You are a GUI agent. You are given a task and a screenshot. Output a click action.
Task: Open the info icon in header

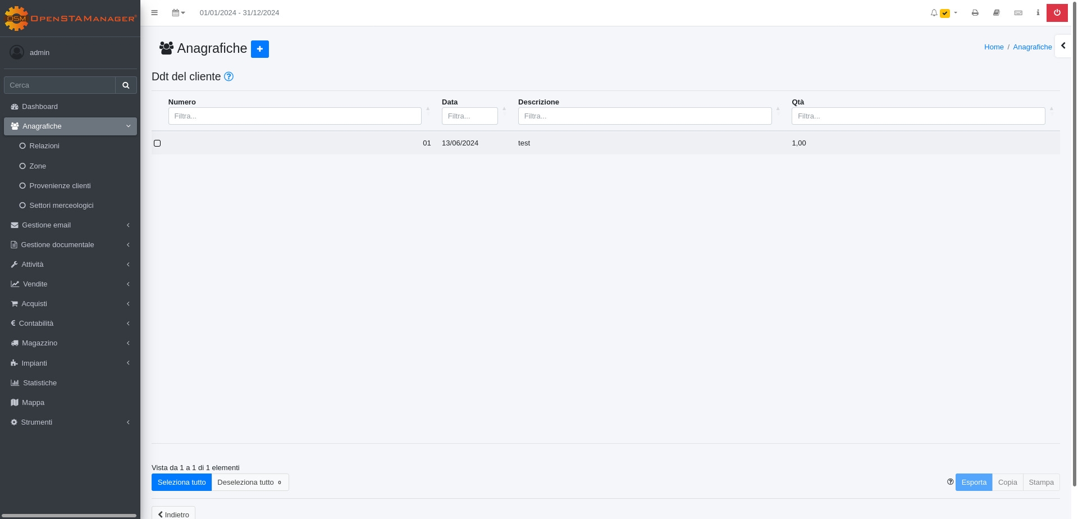(1038, 13)
